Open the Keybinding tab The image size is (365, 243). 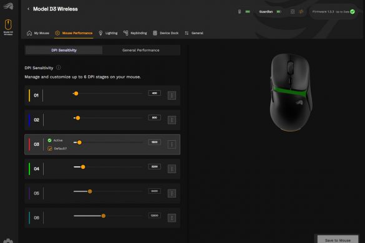[135, 33]
